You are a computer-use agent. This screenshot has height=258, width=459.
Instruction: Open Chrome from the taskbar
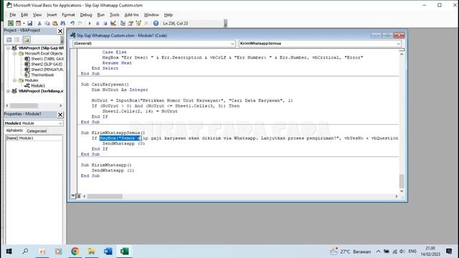(x=75, y=252)
